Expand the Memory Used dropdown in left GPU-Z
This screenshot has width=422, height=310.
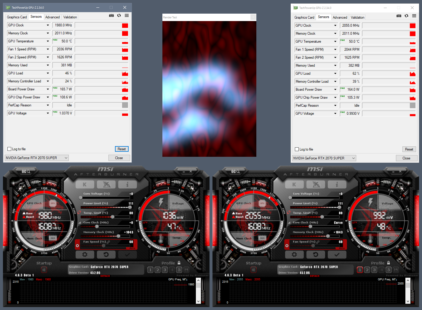[x=48, y=65]
